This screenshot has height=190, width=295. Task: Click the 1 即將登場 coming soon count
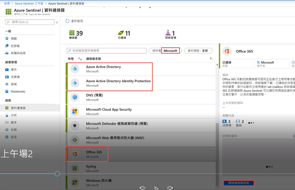[171, 34]
